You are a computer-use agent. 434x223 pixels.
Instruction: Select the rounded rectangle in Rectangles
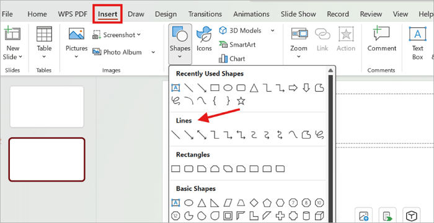point(188,168)
